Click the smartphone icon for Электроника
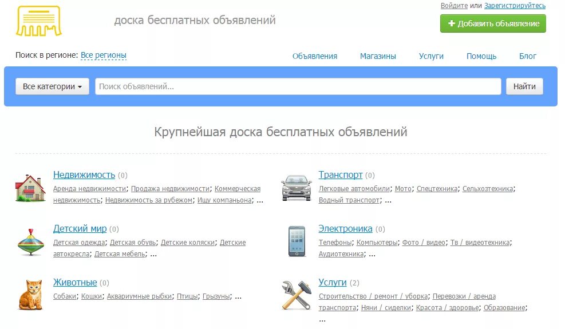 coord(297,241)
